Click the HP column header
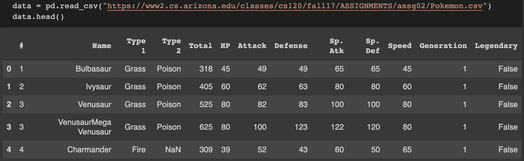This screenshot has height=161, width=524. point(225,46)
